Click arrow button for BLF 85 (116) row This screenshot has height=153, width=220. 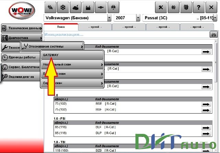206,128
